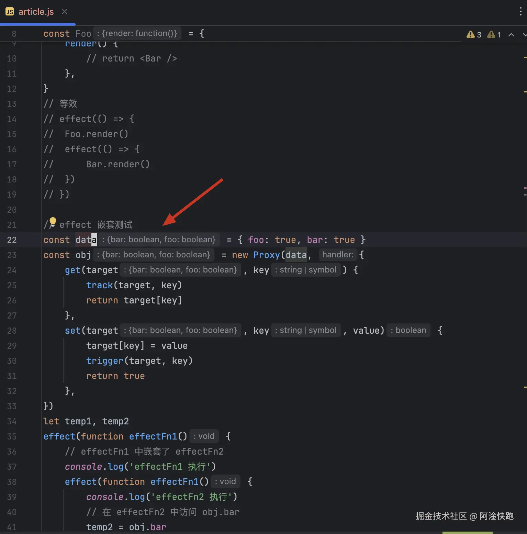
Task: Click 'let temp1, temp2' on line 34
Action: (x=86, y=421)
